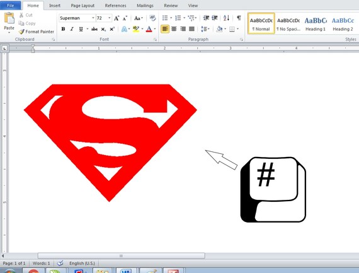The height and width of the screenshot is (273, 359).
Task: Expand the bullets library arrow
Action: [171, 18]
